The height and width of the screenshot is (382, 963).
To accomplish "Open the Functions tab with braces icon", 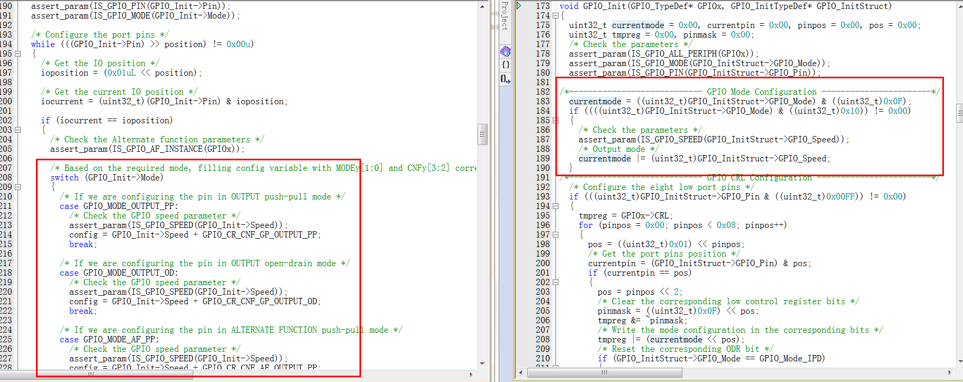I will 506,65.
